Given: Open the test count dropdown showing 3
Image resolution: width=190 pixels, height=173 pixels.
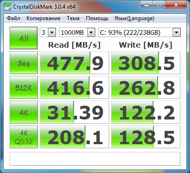Looking at the screenshot, I should 48,32.
